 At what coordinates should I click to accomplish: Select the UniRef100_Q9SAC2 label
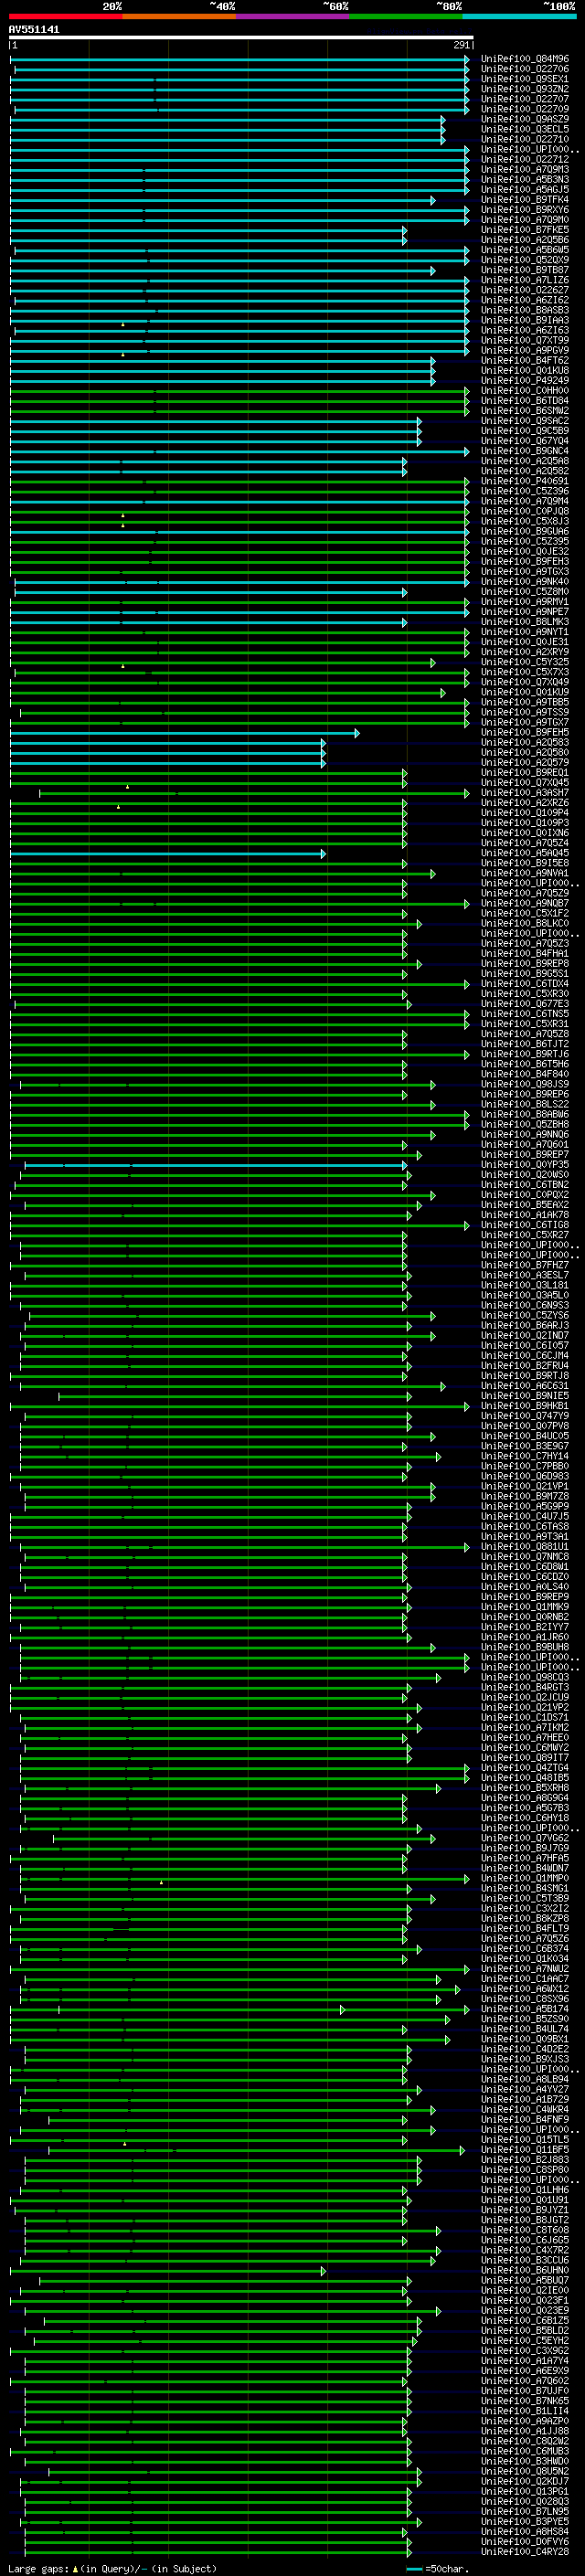pos(524,421)
